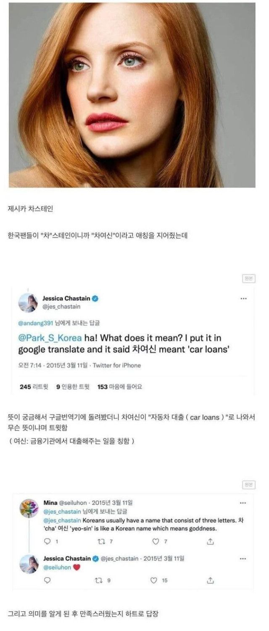
Task: Share Mina's tweet via the share icon
Action: pos(211,541)
